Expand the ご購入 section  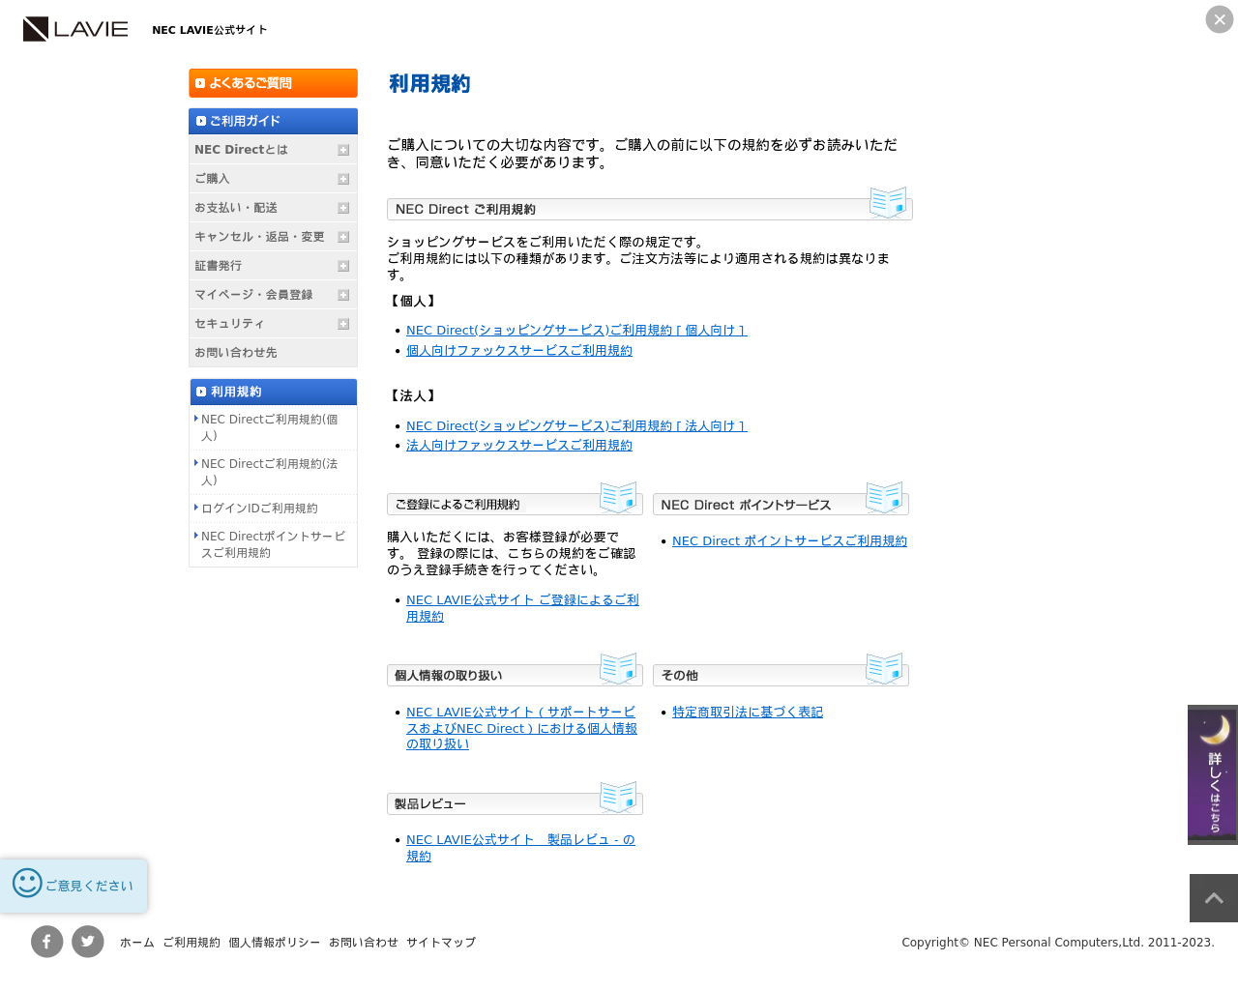273,179
